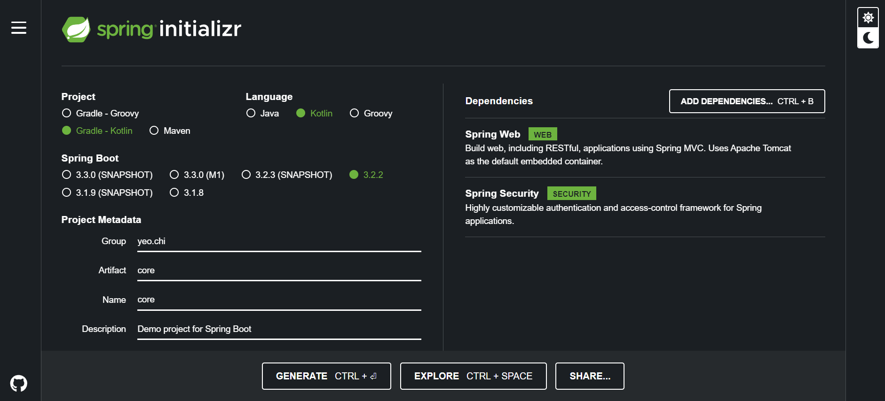Switch to dark theme moon icon

point(868,38)
